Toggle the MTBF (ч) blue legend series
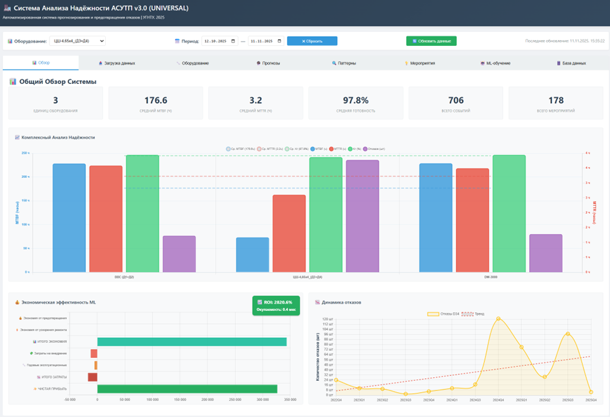The width and height of the screenshot is (610, 417). (313, 148)
